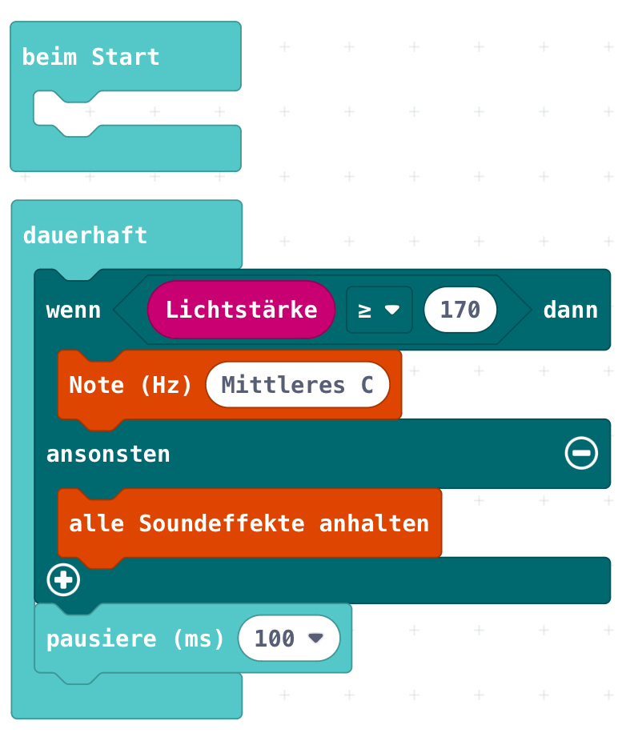Click the 100 milliseconds pause value
The width and height of the screenshot is (622, 733).
click(x=275, y=639)
